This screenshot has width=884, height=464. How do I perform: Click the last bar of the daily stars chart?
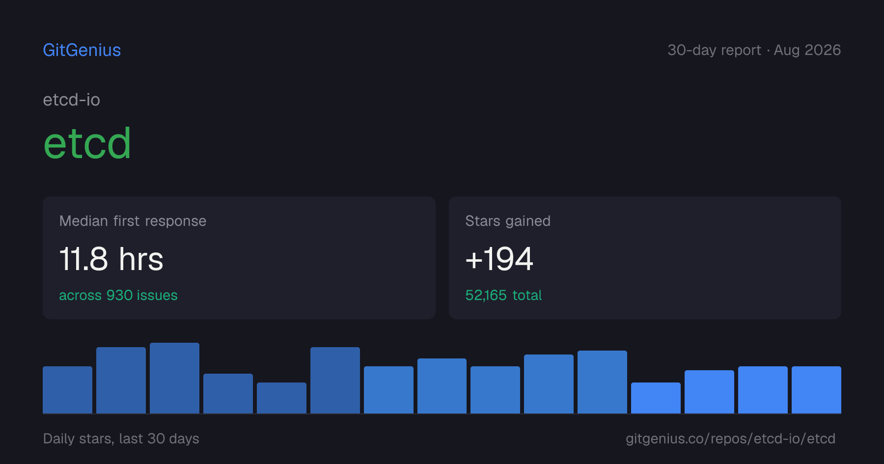[816, 390]
